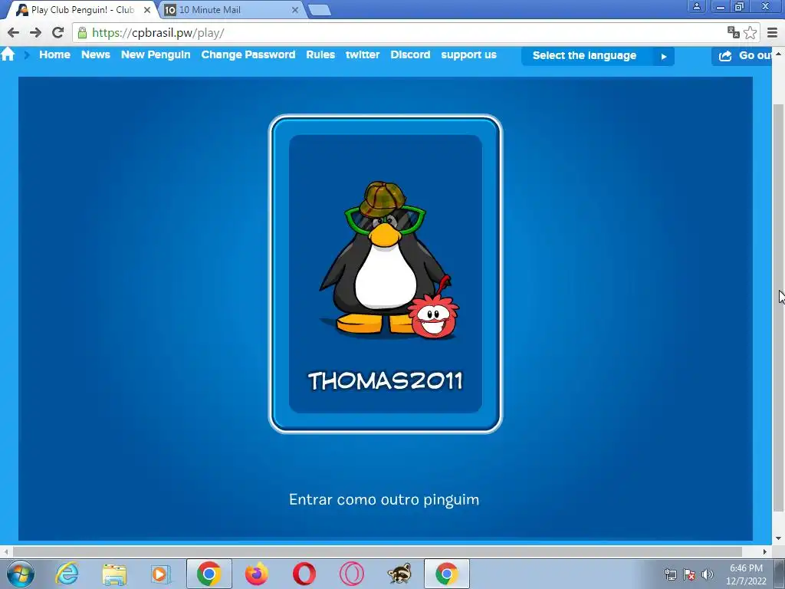The width and height of the screenshot is (785, 589).
Task: Open the Home nav link
Action: [x=54, y=54]
